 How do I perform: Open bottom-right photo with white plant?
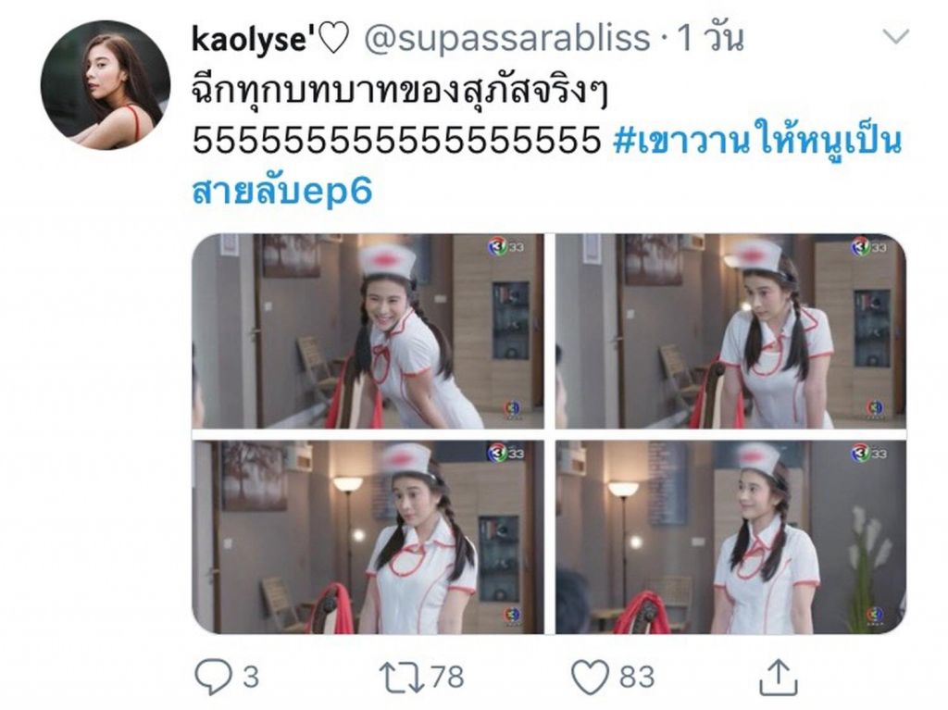[730, 537]
